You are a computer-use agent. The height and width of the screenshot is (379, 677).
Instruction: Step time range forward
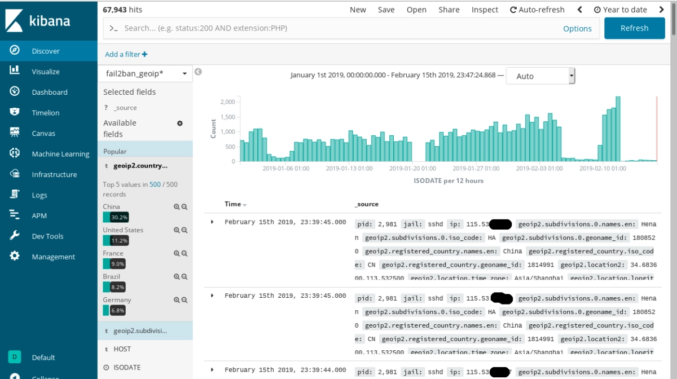661,10
